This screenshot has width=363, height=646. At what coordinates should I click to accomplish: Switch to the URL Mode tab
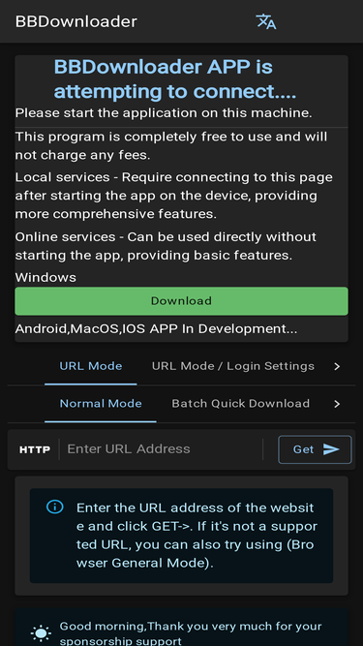tap(91, 366)
